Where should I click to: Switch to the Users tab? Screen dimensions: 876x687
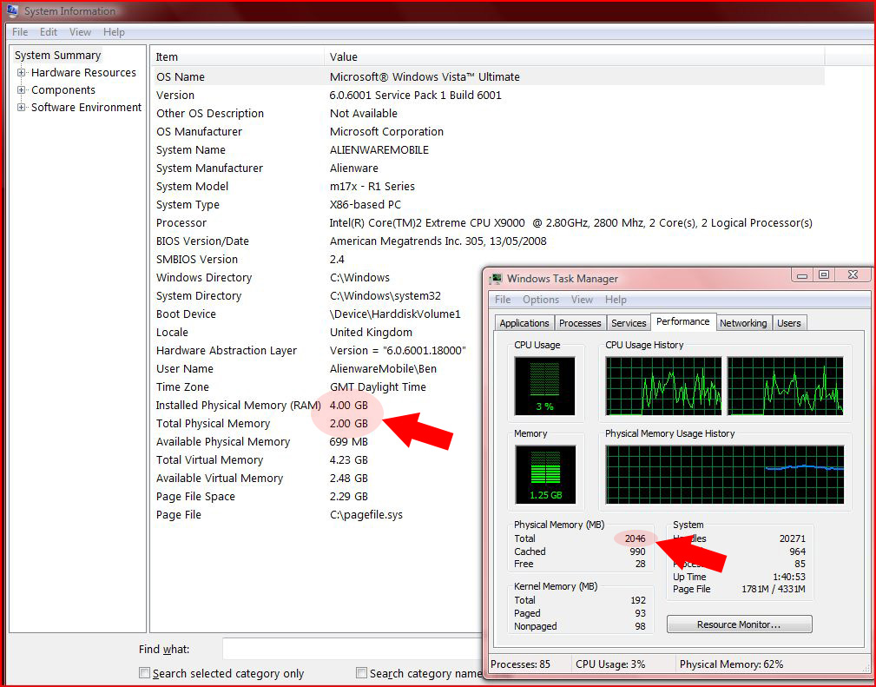coord(789,323)
